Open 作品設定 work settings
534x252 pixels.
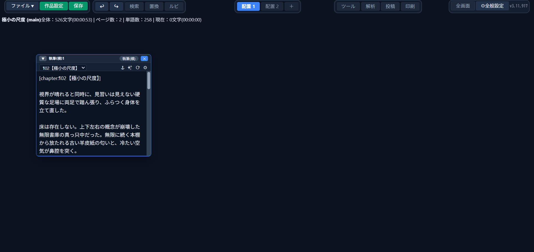(54, 6)
